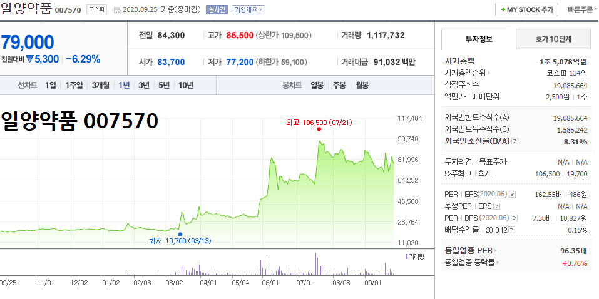The image size is (599, 299).
Task: Click the clock icon next to the date 2020.09.25
Action: pos(118,10)
